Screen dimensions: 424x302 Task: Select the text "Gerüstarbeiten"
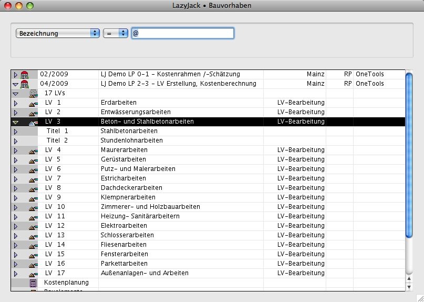(123, 159)
